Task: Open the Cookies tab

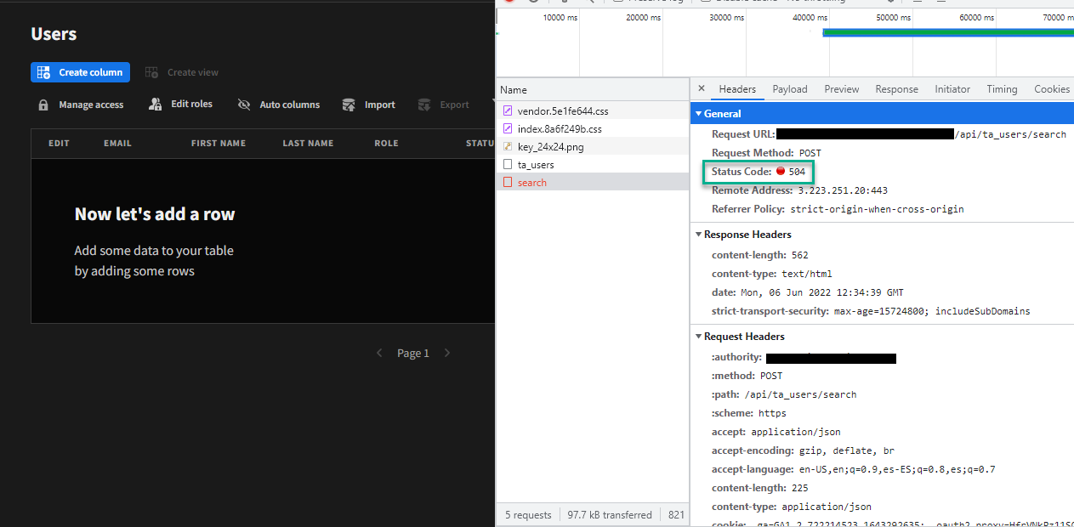Action: coord(1051,89)
